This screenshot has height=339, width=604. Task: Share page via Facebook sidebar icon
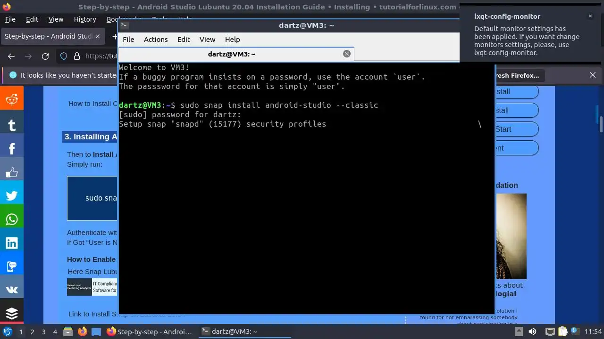12,148
